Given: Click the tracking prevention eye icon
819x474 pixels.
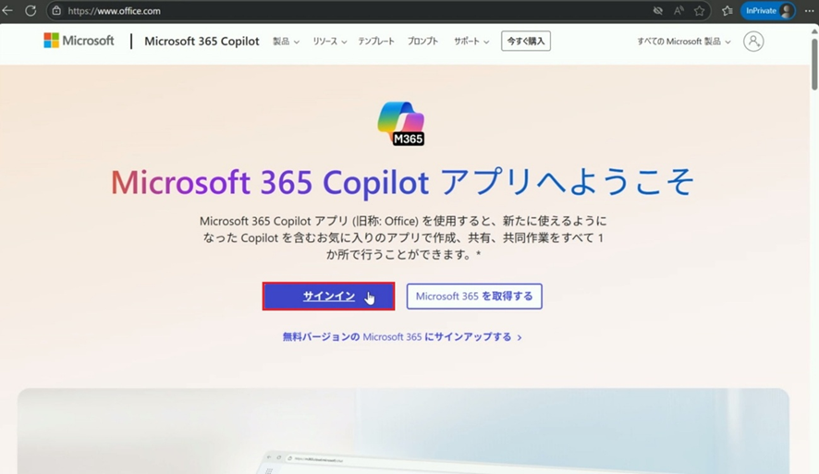Looking at the screenshot, I should (x=658, y=10).
